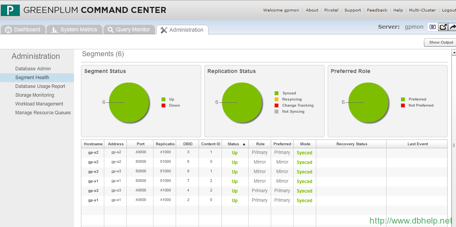Open Workload Management page
The image size is (456, 227).
pyautogui.click(x=39, y=104)
